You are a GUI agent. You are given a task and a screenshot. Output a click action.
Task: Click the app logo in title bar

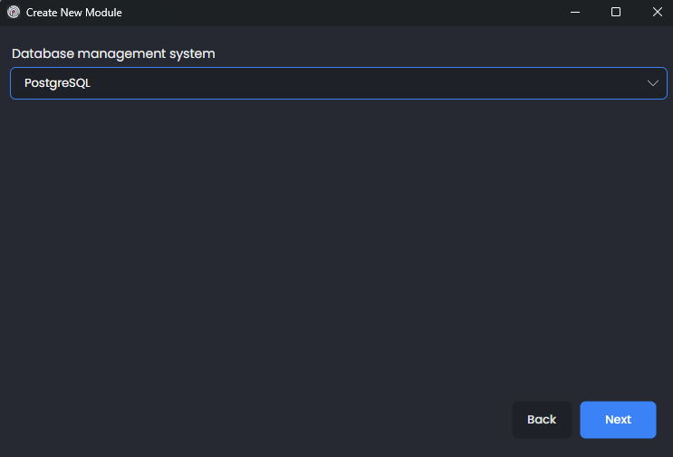[14, 13]
